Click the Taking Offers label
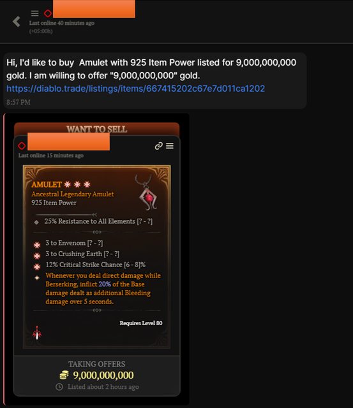The width and height of the screenshot is (353, 408). [96, 364]
